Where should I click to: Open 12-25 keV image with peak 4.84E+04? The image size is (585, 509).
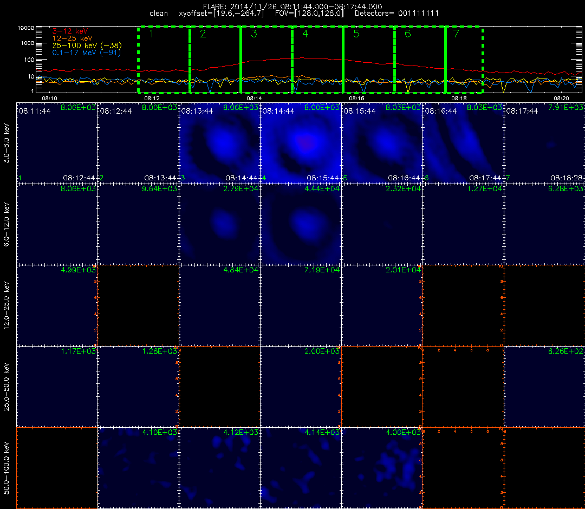click(220, 305)
